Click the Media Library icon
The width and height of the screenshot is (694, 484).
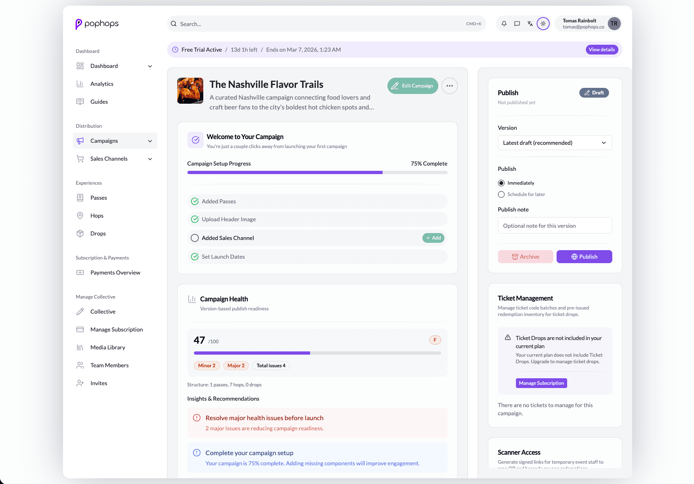pyautogui.click(x=80, y=347)
